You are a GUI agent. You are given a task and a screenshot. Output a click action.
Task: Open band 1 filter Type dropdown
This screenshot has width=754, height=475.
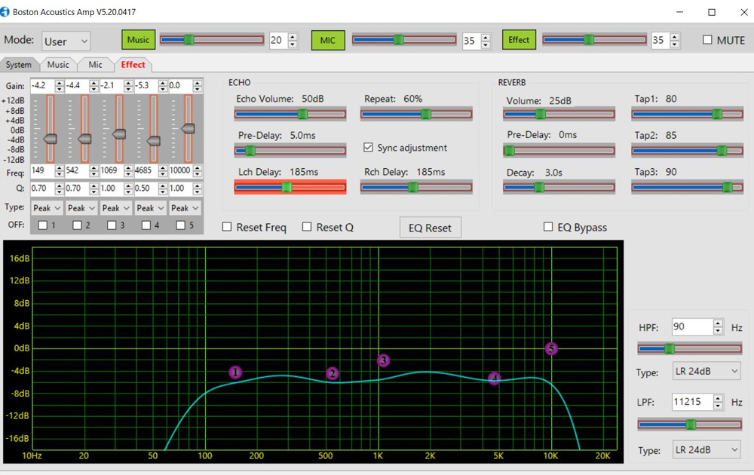(x=47, y=207)
